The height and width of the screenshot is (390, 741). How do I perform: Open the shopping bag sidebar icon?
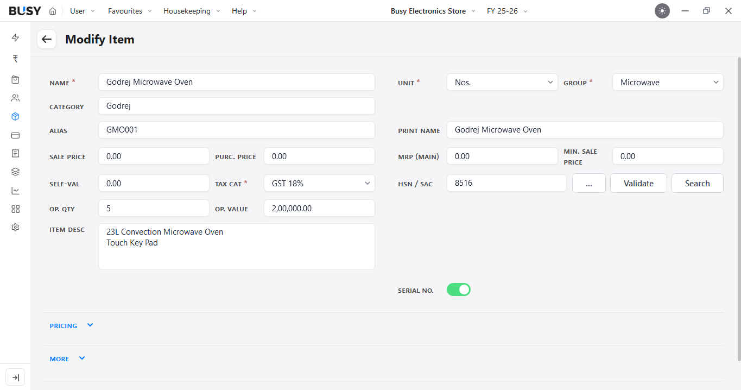click(x=15, y=79)
